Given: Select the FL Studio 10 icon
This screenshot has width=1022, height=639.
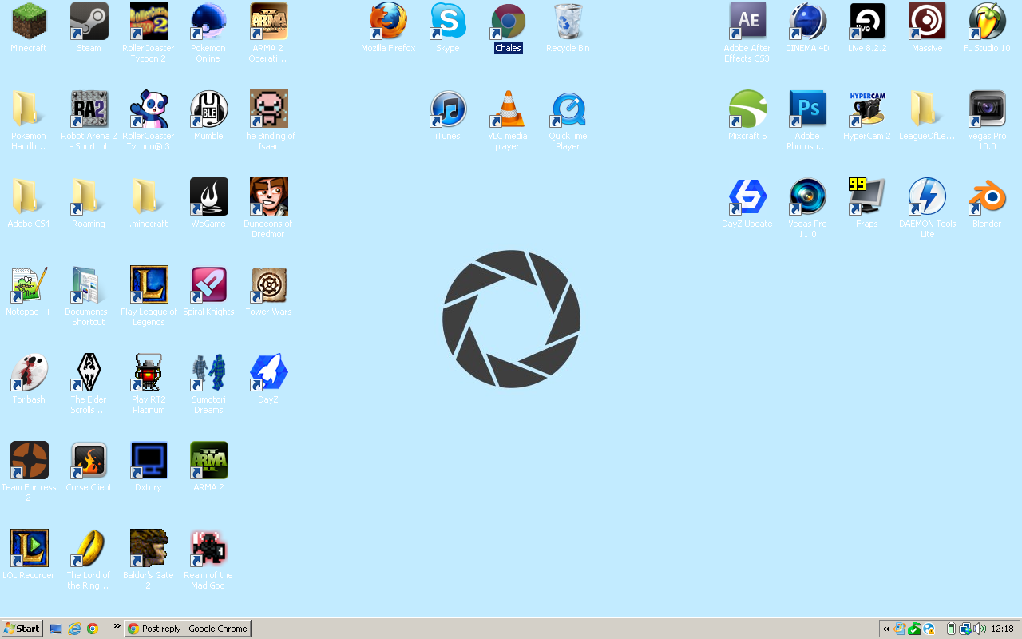Looking at the screenshot, I should coord(987,22).
